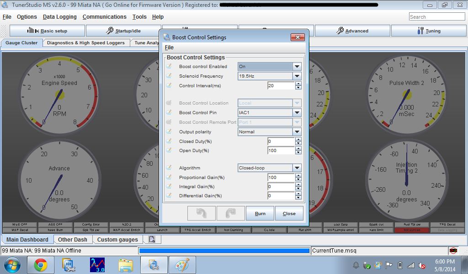Click the blue progress bar in status bar
The width and height of the screenshot is (468, 274).
click(224, 251)
